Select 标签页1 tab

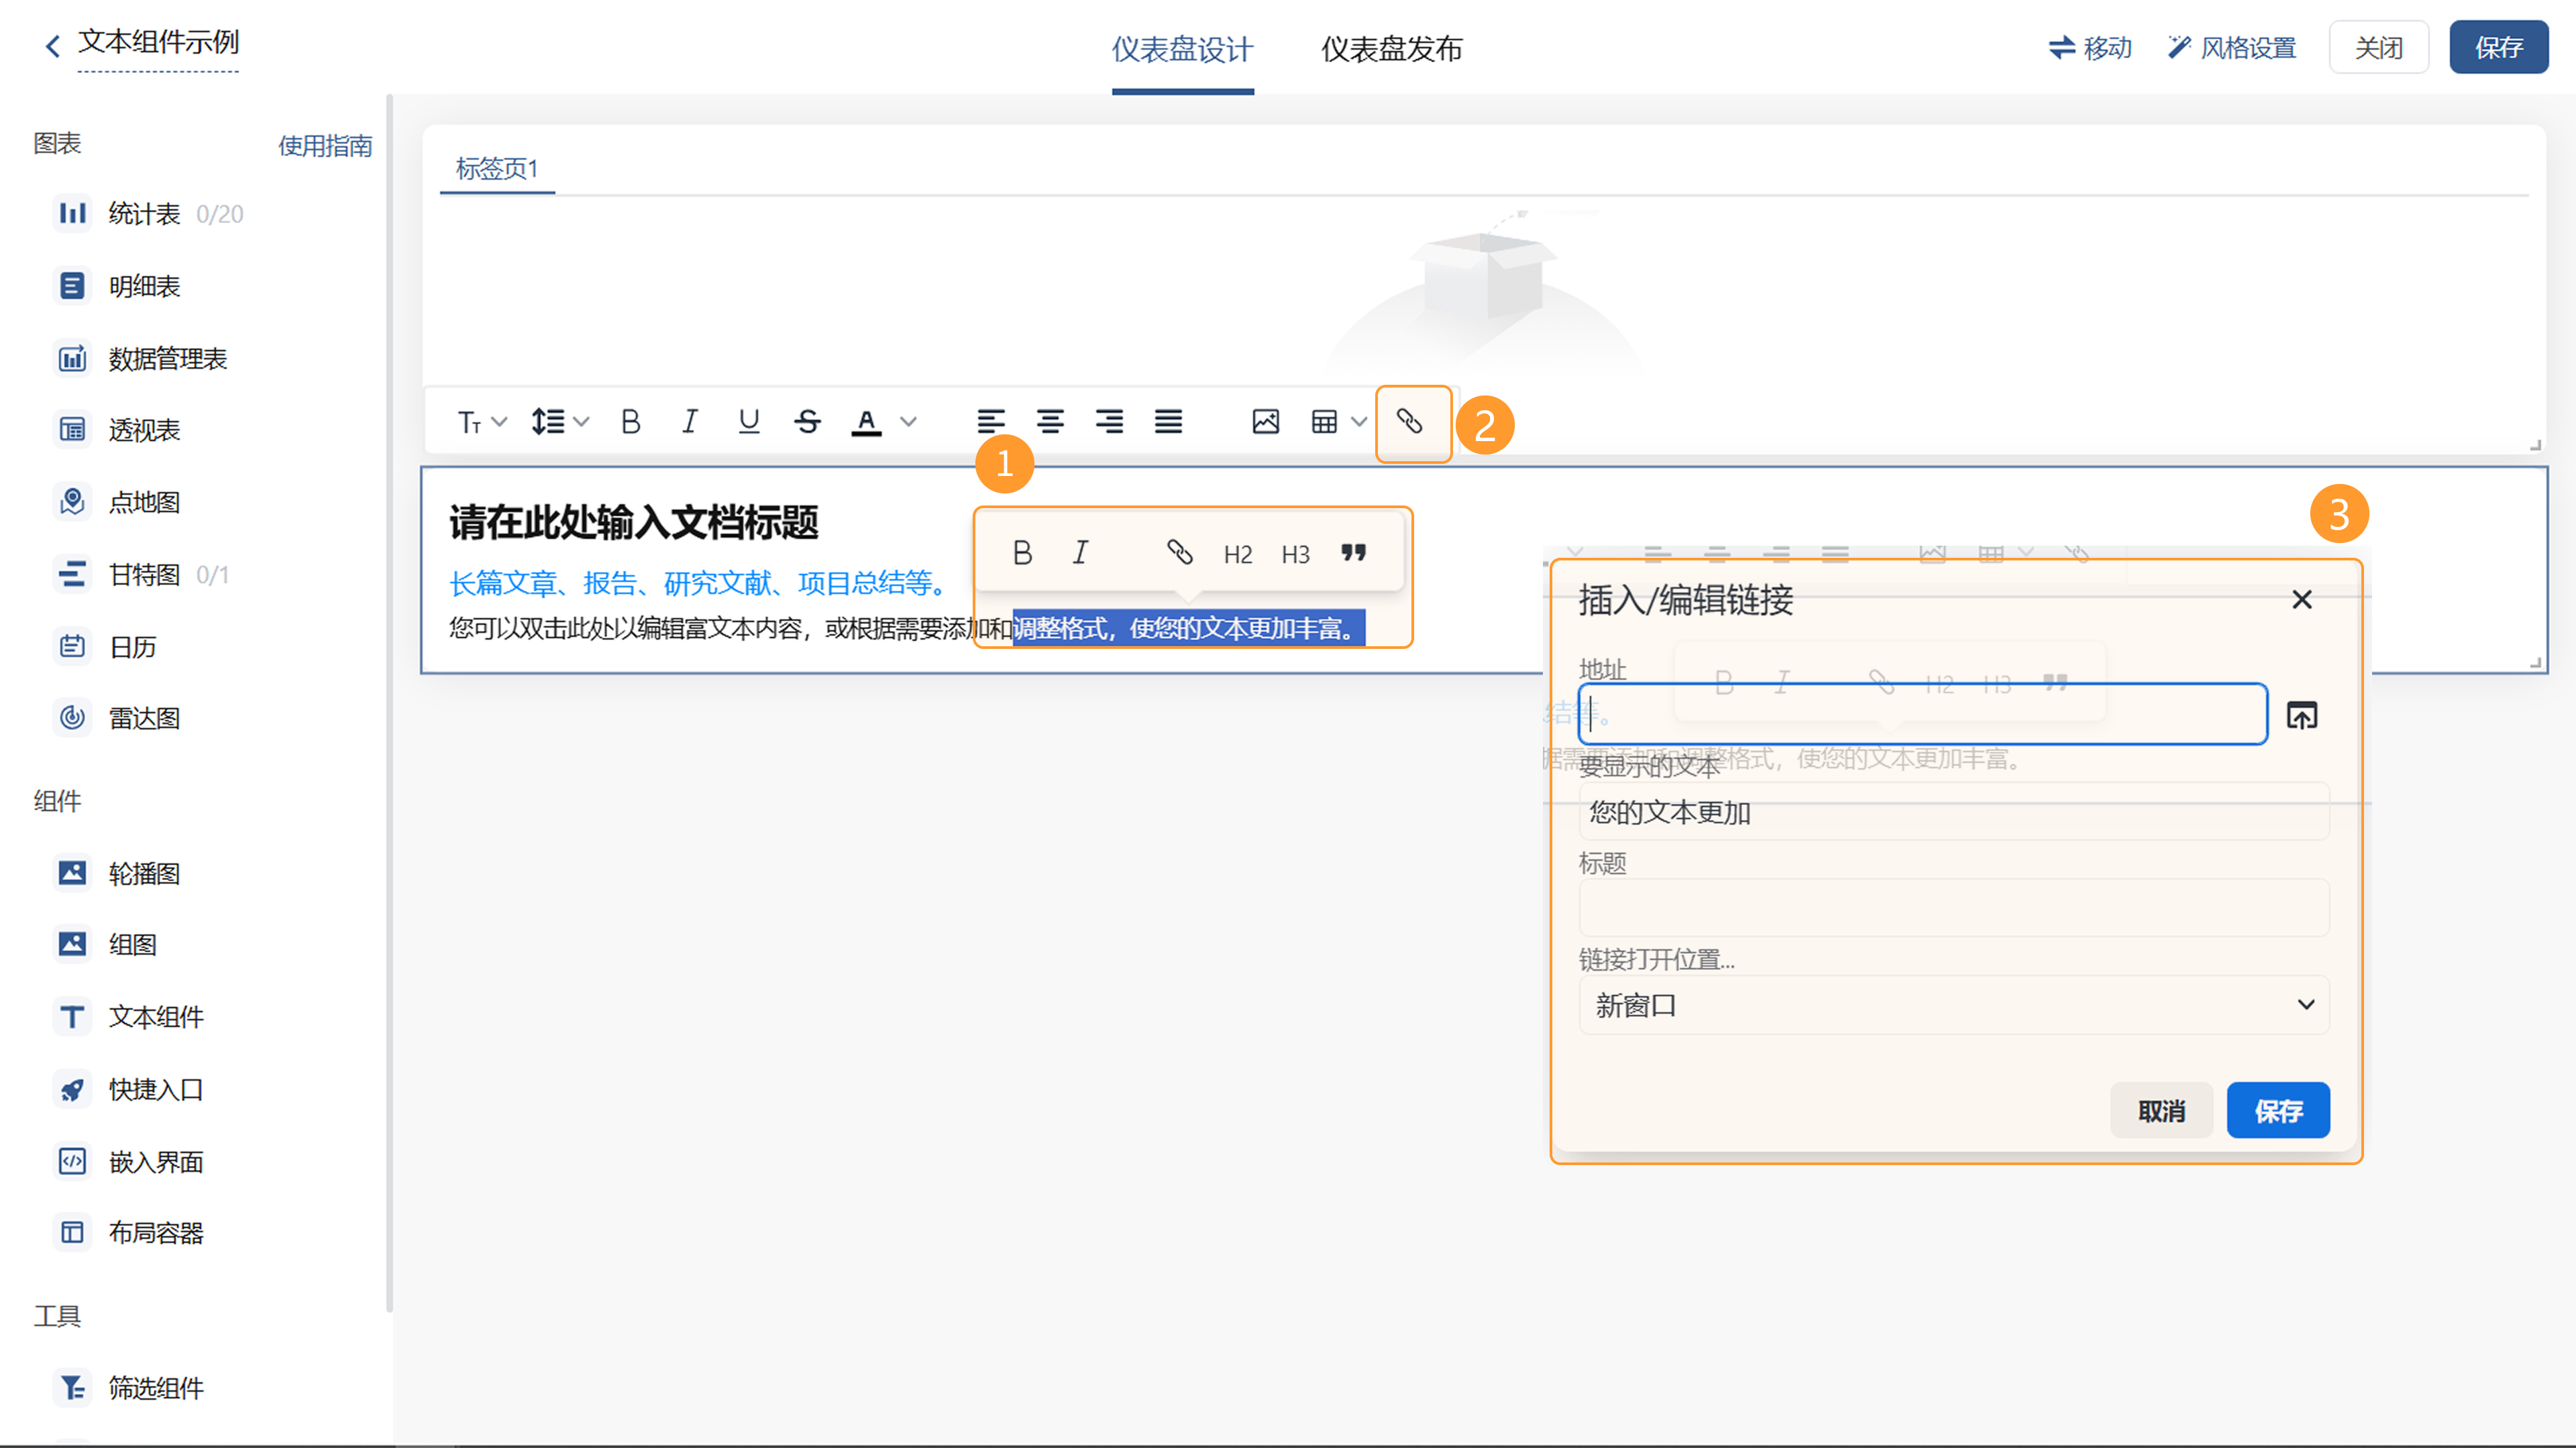497,168
